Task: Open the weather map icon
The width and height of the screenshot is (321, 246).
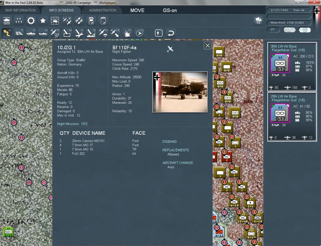Action: (x=55, y=21)
